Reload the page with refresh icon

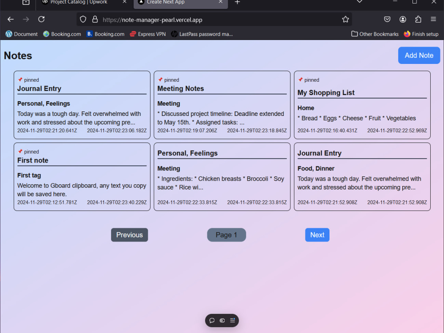click(x=41, y=19)
